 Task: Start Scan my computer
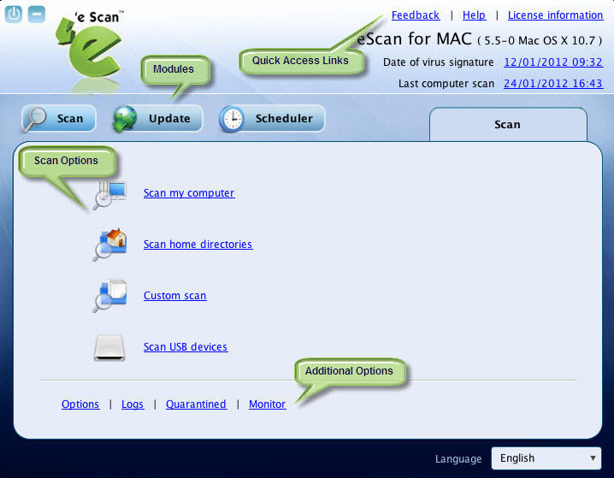pos(189,193)
